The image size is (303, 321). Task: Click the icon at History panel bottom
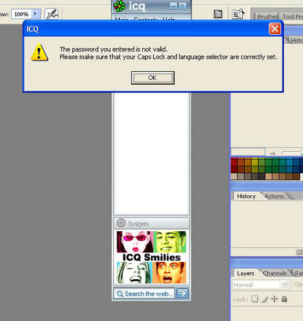(x=299, y=252)
